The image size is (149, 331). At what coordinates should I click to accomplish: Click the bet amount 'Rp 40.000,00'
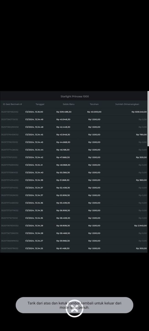tap(94, 112)
